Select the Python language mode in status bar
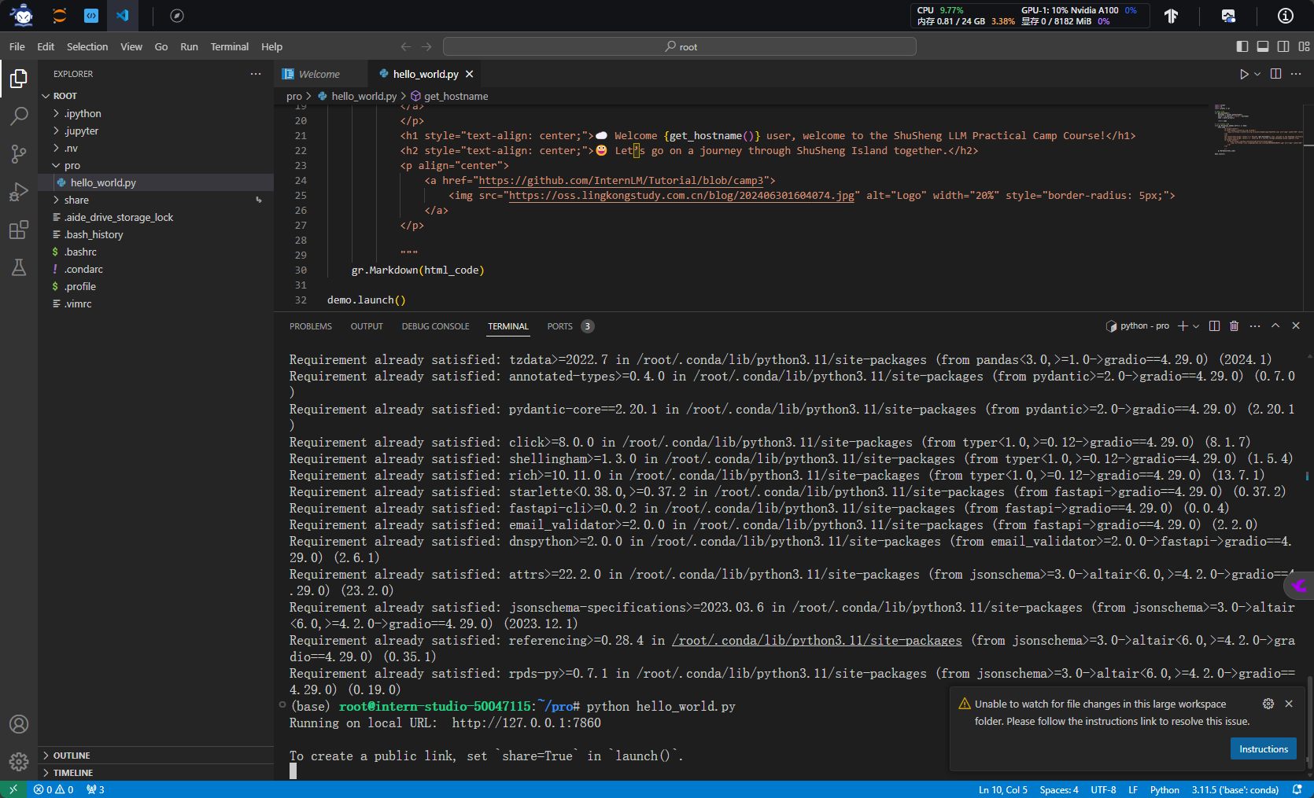This screenshot has height=798, width=1314. [1165, 789]
